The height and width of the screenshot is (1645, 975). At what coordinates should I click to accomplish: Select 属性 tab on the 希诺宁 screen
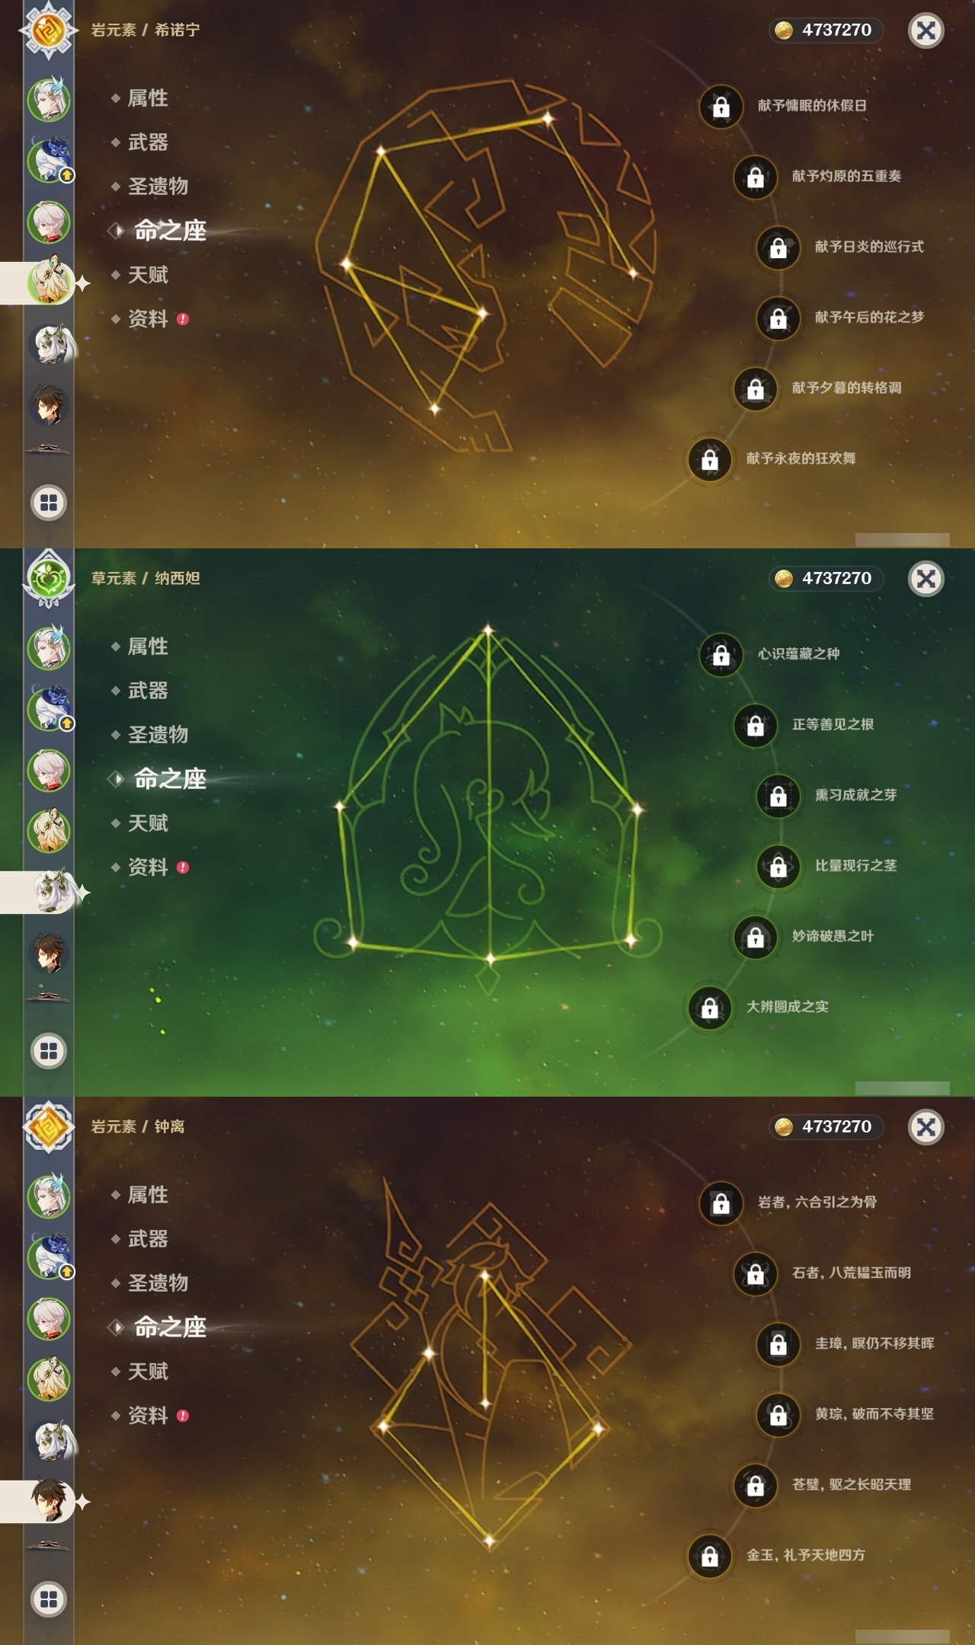(148, 98)
